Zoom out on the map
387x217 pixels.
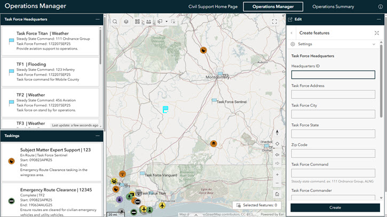click(277, 183)
